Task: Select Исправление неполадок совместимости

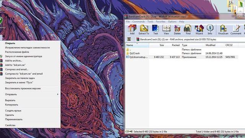Action: [30, 48]
